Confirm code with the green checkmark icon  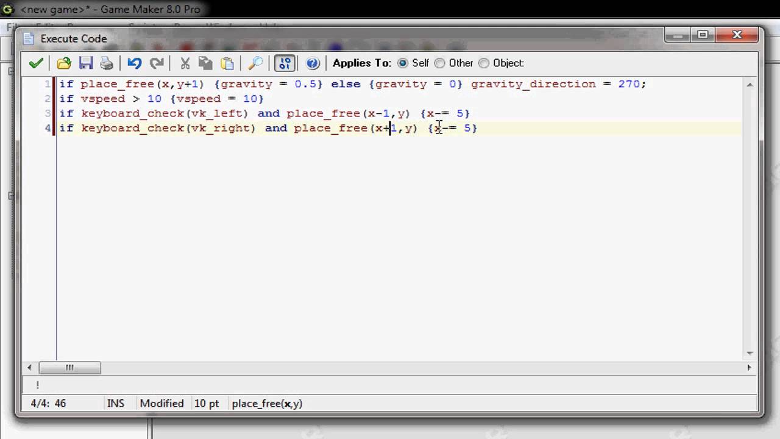(36, 63)
